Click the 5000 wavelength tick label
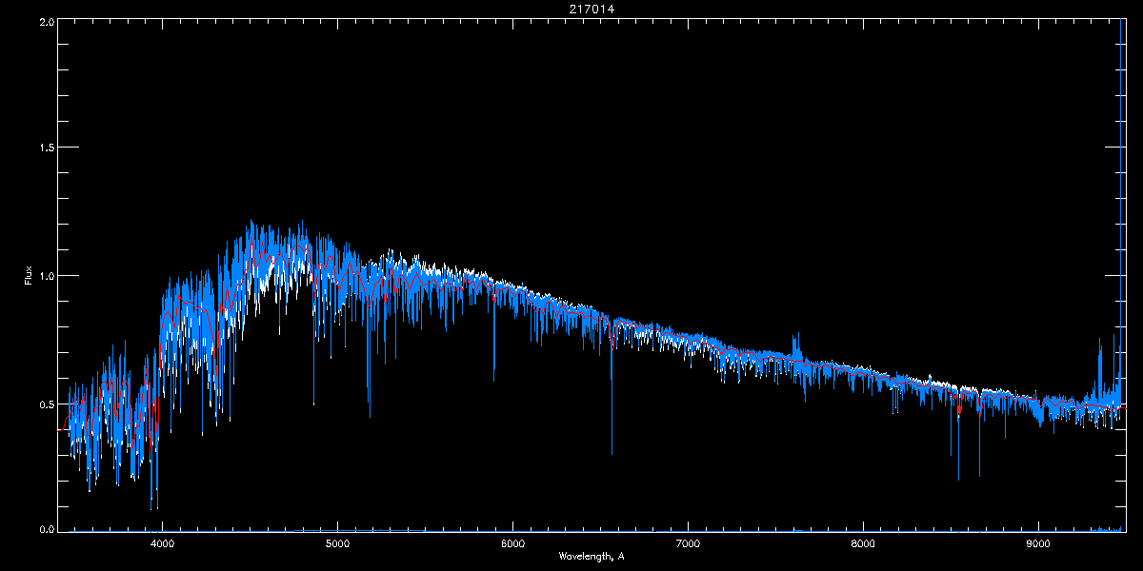Image resolution: width=1143 pixels, height=571 pixels. 337,544
